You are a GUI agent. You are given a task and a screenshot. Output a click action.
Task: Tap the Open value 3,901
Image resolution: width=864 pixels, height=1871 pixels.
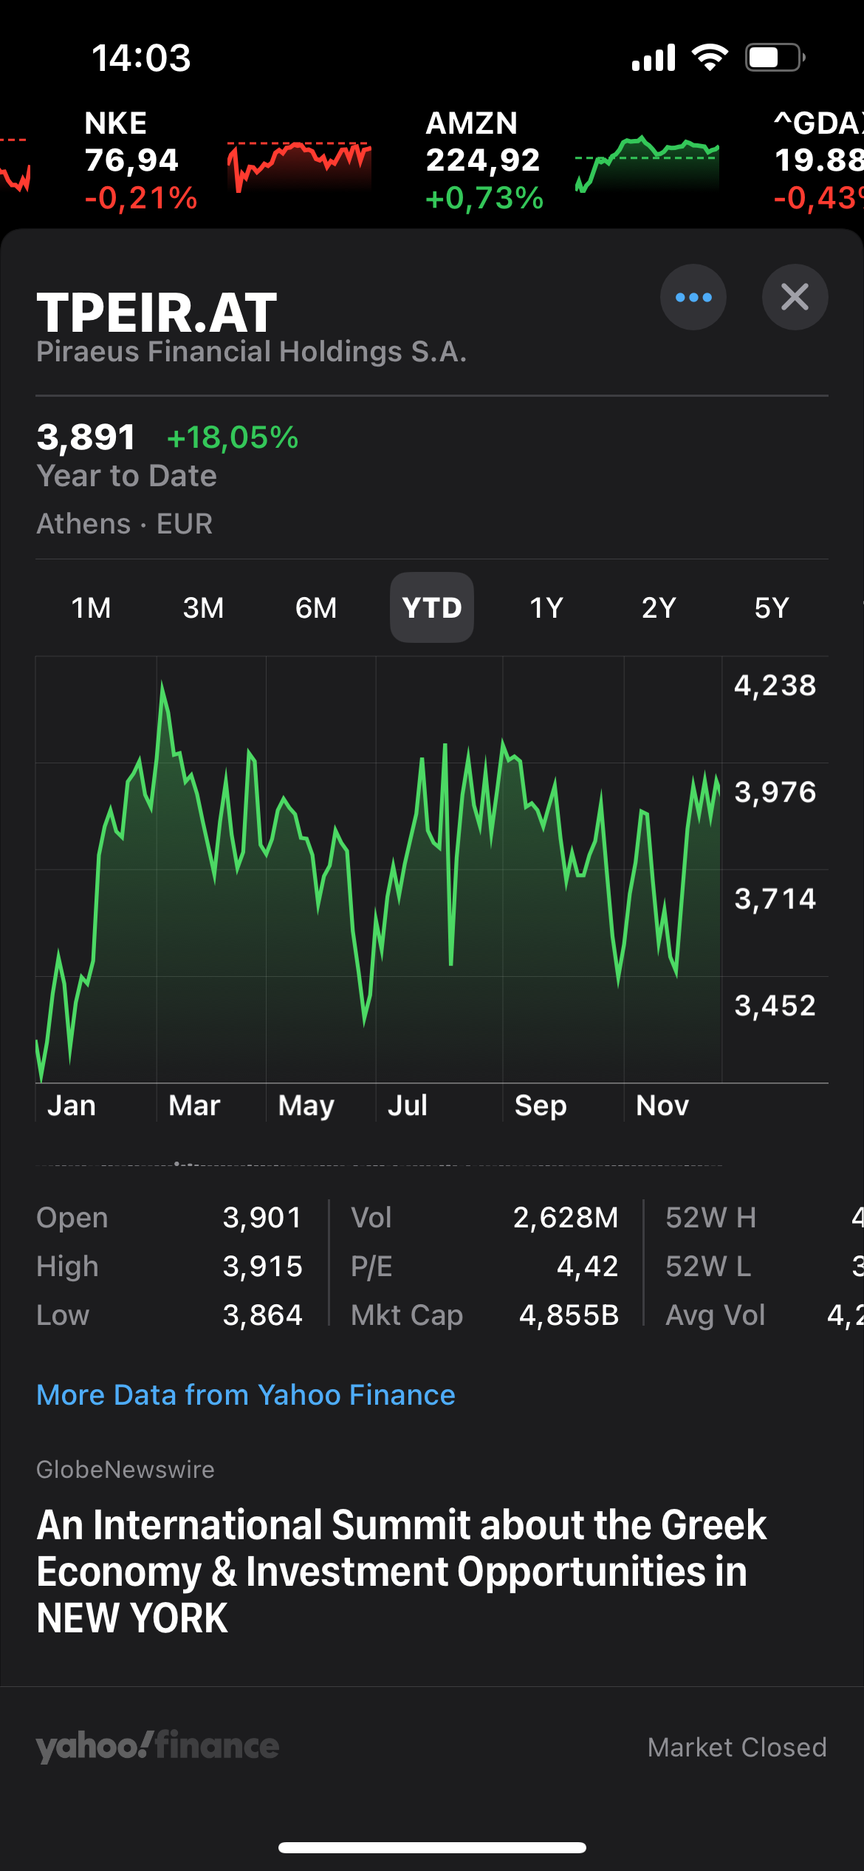[263, 1218]
